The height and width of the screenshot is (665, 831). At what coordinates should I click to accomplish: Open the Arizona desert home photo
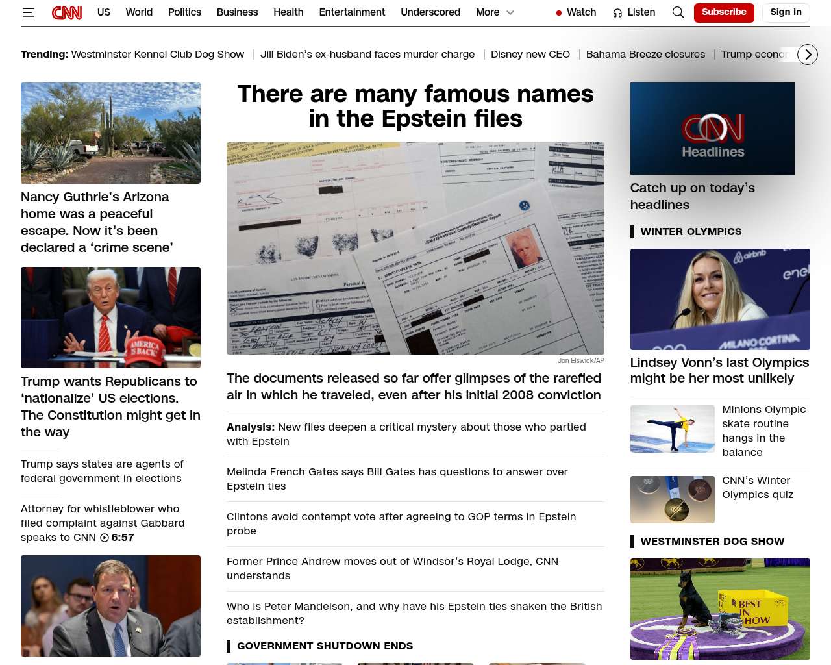[110, 133]
